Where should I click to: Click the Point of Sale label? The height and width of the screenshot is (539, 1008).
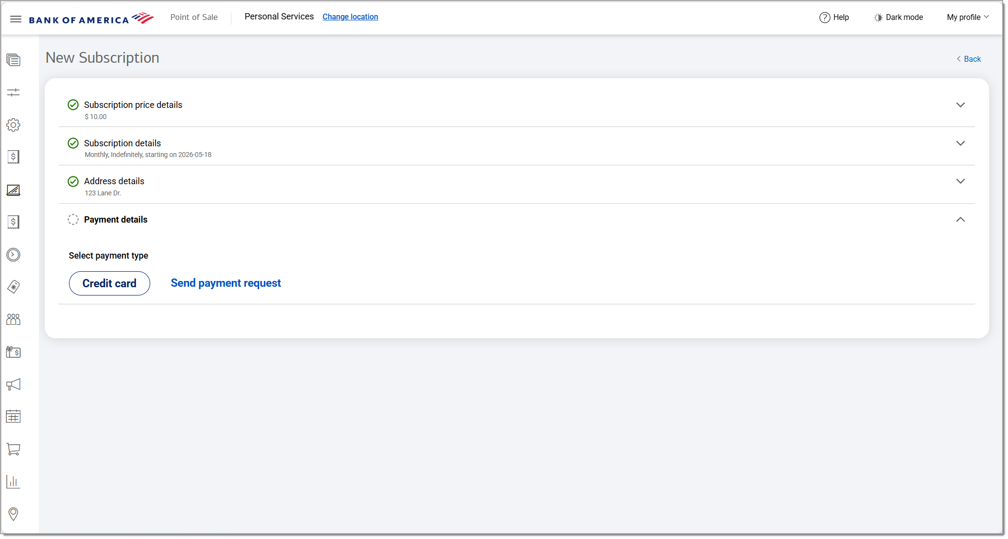pyautogui.click(x=194, y=17)
